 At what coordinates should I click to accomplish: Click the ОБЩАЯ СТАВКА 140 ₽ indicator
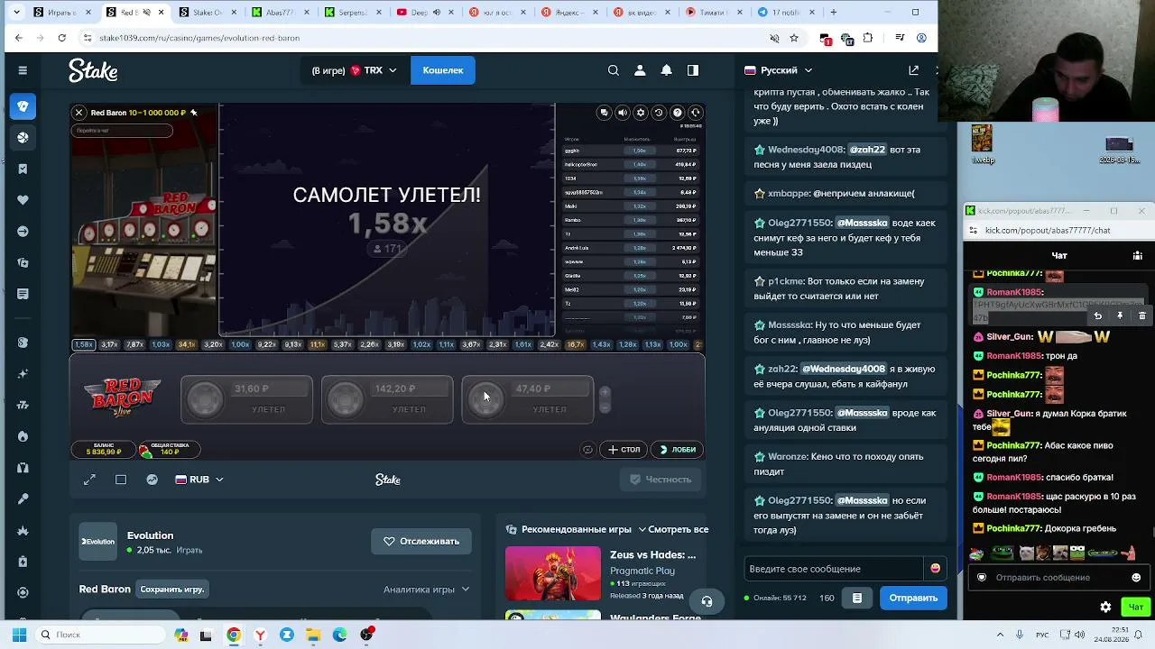coord(169,449)
